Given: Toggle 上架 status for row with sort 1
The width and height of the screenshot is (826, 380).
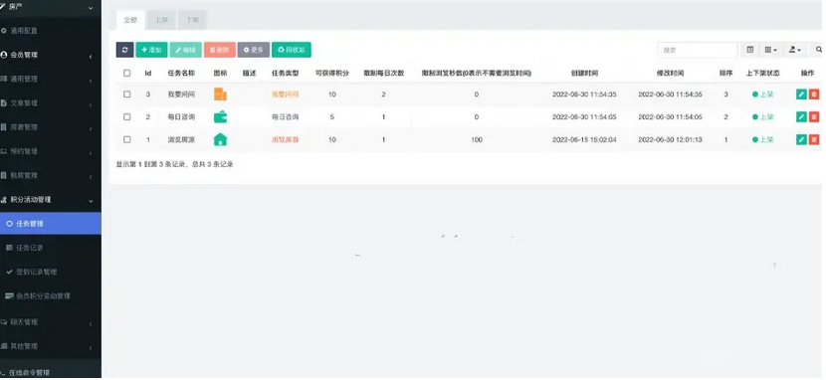Looking at the screenshot, I should tap(762, 139).
